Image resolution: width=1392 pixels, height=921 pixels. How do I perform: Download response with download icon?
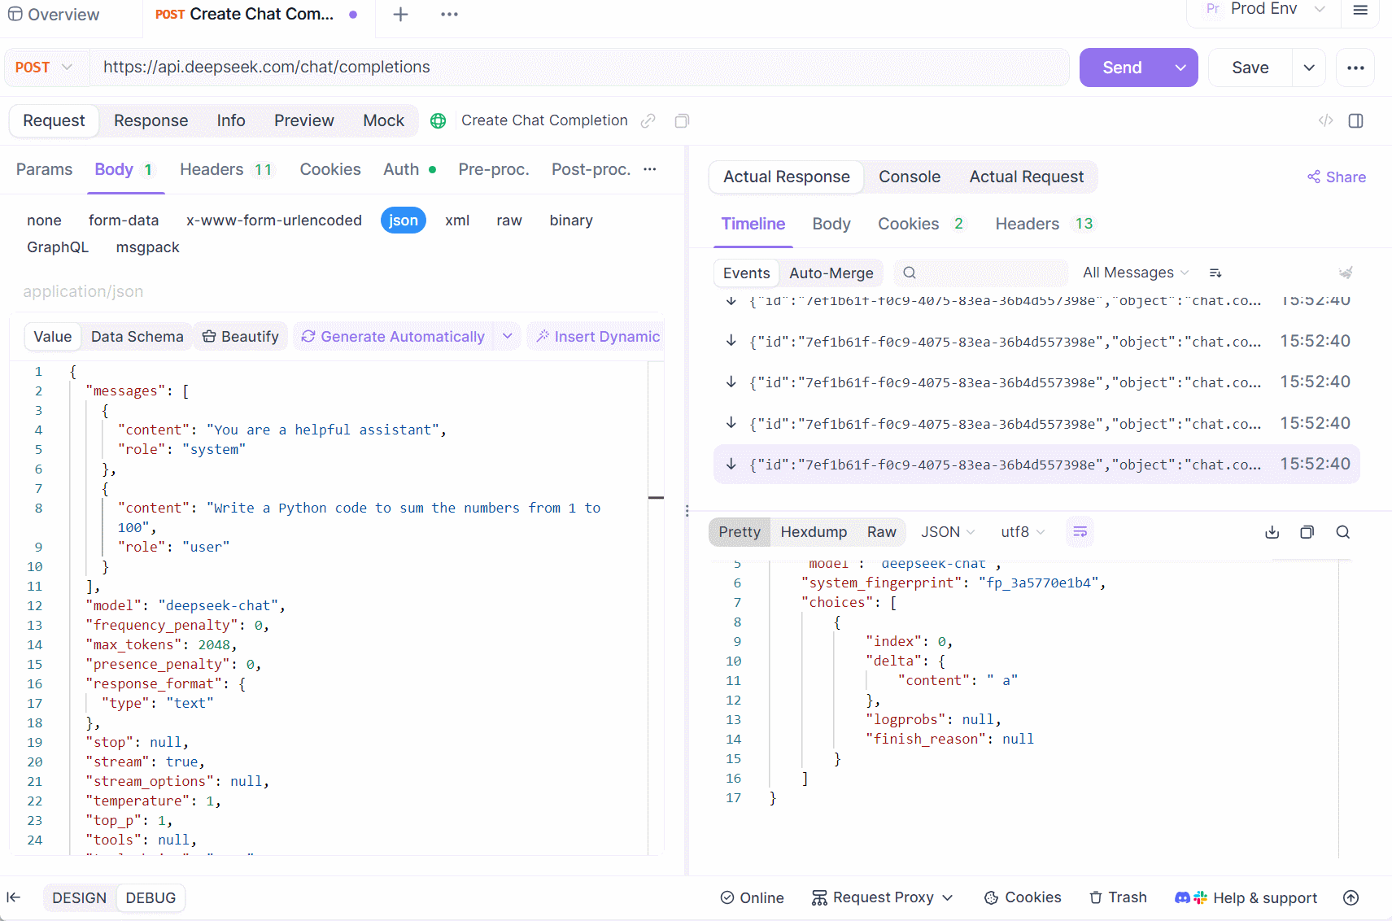coord(1272,532)
